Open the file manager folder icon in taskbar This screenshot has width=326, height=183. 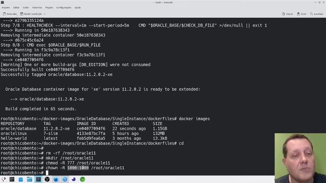click(30, 179)
